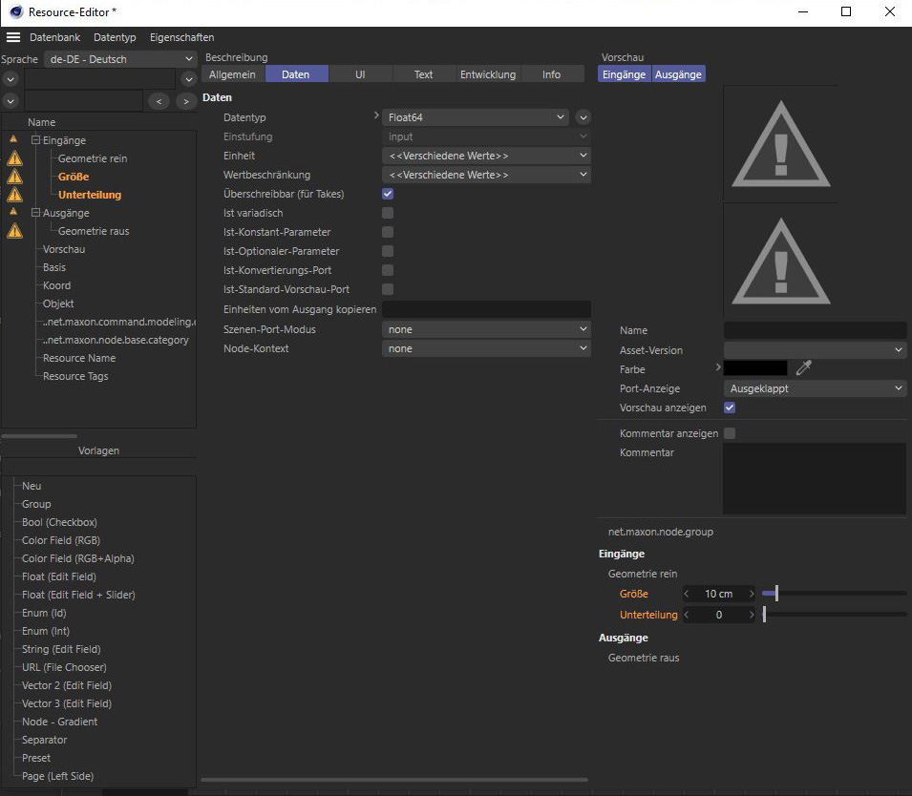This screenshot has width=912, height=796.
Task: Enable the Ist variadisch checkbox
Action: click(388, 213)
